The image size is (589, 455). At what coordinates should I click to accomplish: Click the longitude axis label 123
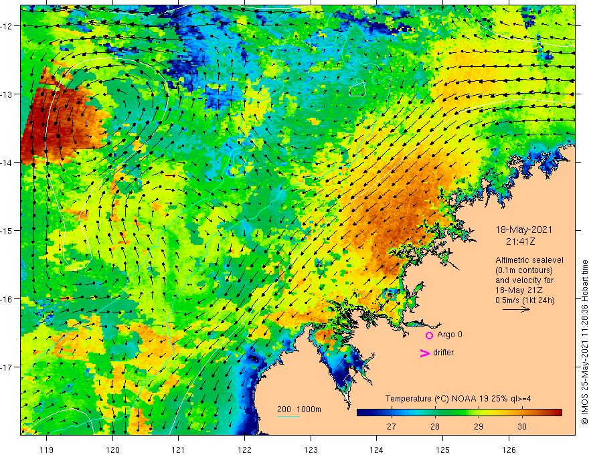tap(311, 450)
